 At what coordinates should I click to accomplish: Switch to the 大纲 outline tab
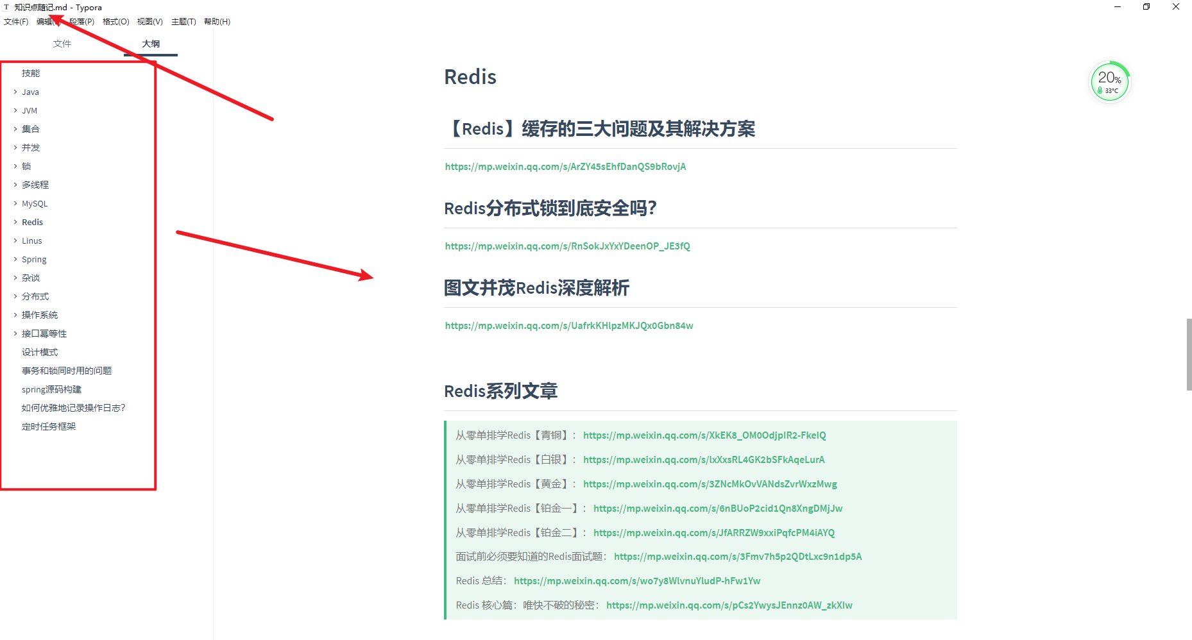point(151,44)
